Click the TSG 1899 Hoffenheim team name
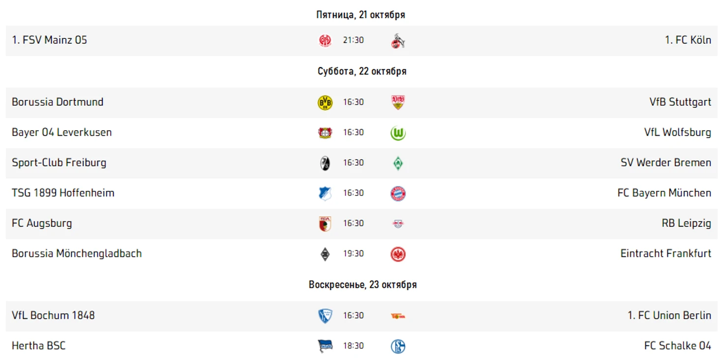The image size is (718, 362). click(x=63, y=193)
